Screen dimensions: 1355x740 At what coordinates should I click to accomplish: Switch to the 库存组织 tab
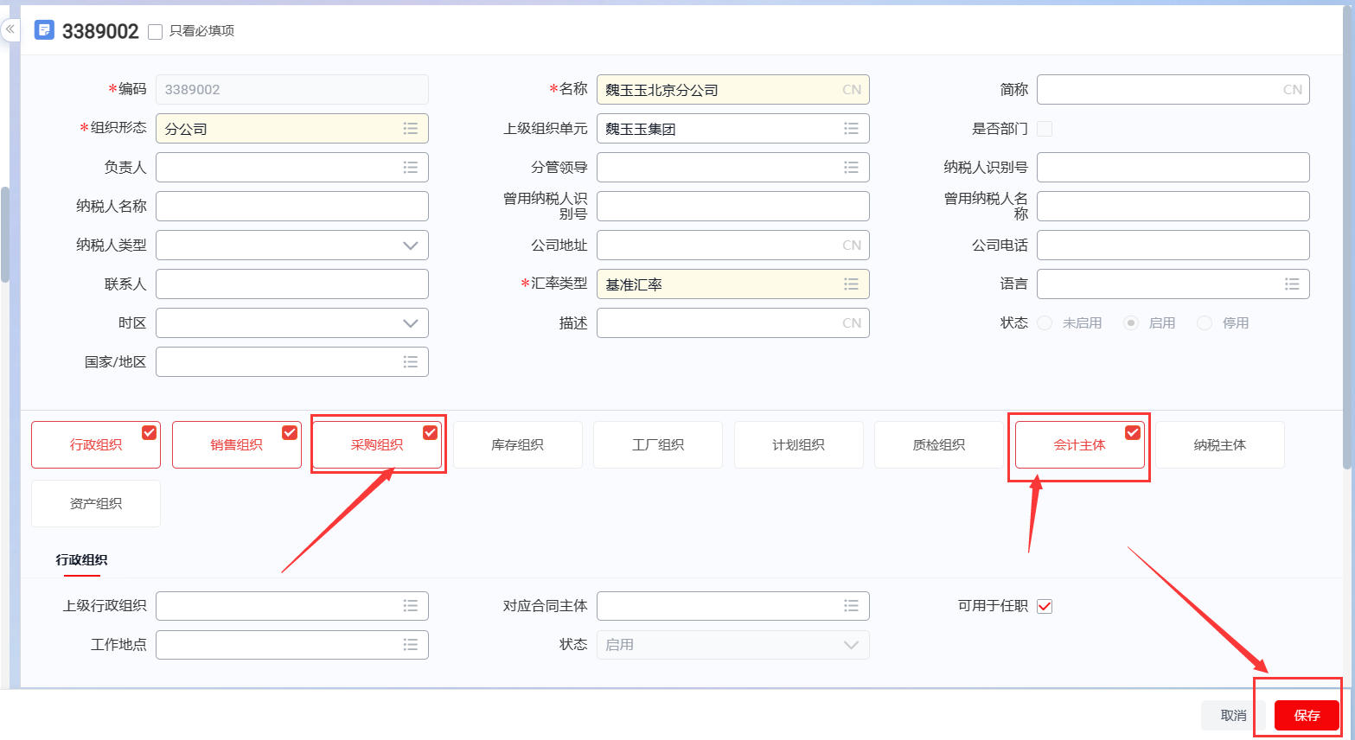point(517,444)
